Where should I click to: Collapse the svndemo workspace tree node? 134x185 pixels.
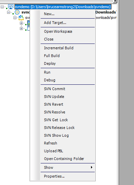coord(2,7)
